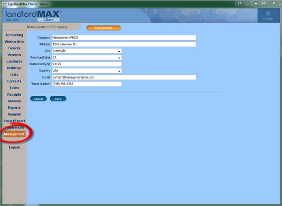282x206 pixels.
Task: Maximize the LandlordMax Client window
Action: coord(263,3)
